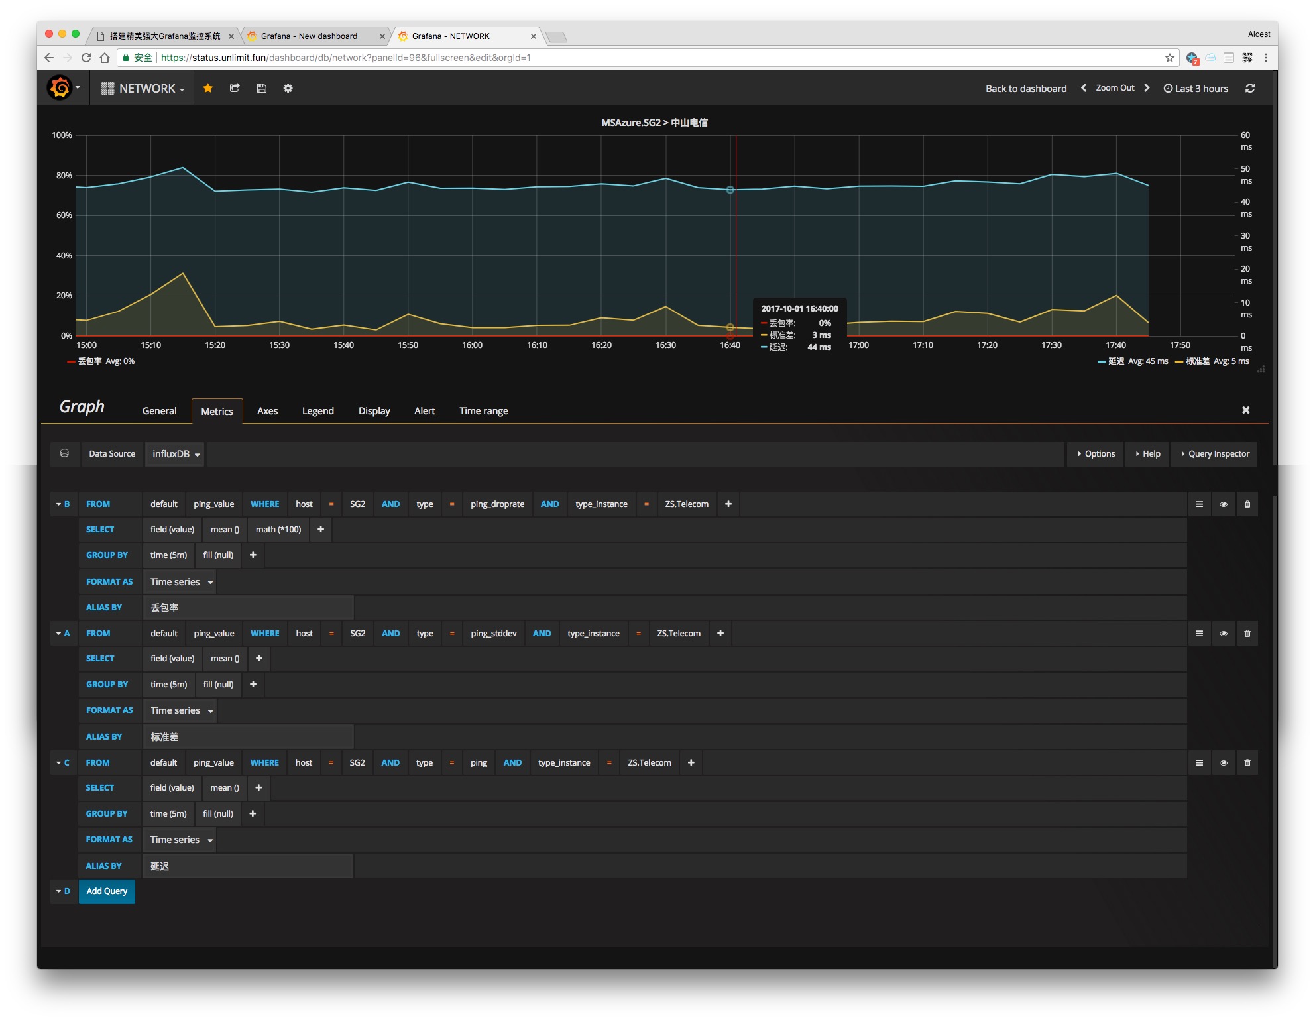Add a WHERE condition to query A
This screenshot has height=1022, width=1315.
coord(720,634)
